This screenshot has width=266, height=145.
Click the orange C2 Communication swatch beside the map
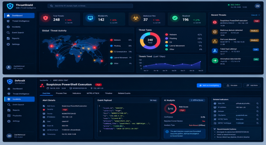[x=111, y=52]
